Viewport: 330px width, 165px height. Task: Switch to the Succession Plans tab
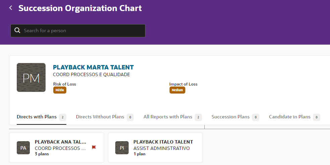point(230,117)
